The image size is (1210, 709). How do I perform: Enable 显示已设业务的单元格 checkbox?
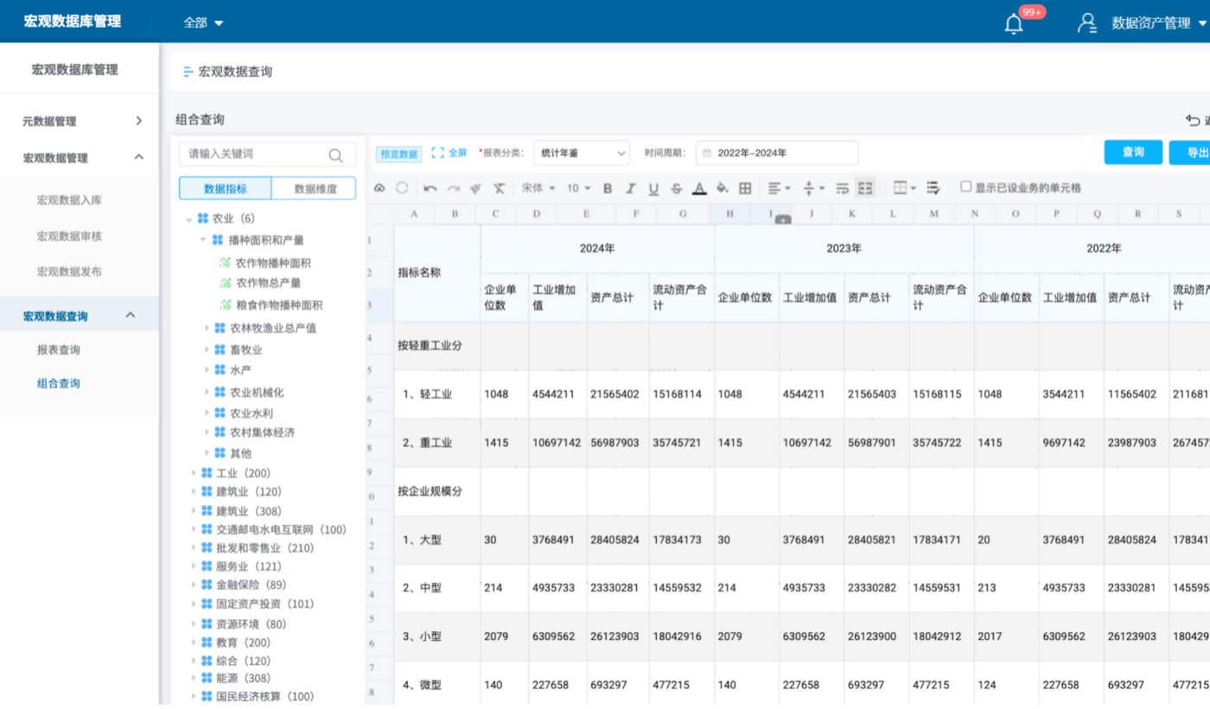click(x=966, y=187)
